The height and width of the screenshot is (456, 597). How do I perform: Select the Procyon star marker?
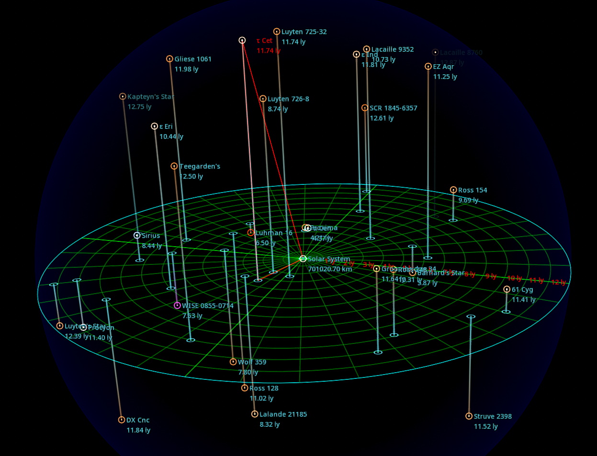coord(83,328)
